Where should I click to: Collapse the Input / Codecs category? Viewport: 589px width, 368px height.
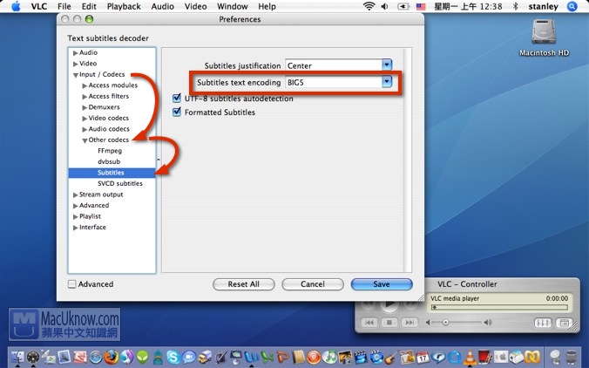click(76, 75)
